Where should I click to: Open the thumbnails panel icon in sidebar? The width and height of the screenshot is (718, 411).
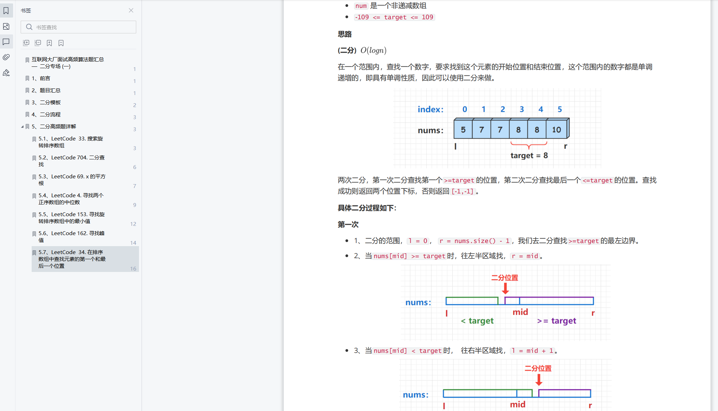coord(6,27)
